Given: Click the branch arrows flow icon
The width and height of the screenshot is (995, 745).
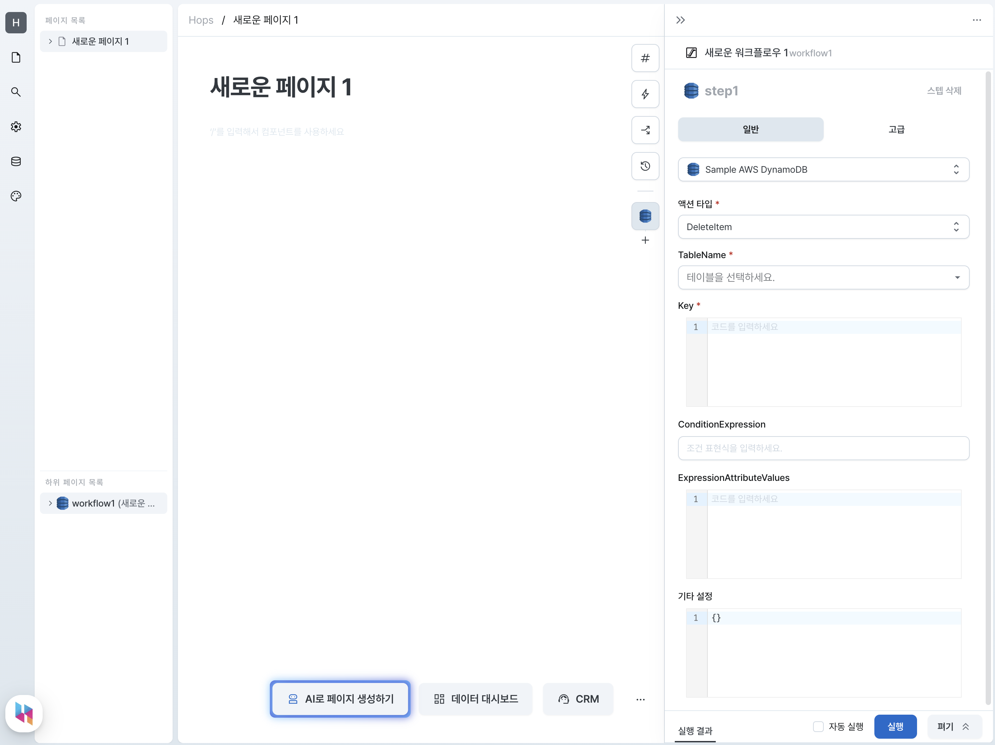Looking at the screenshot, I should click(645, 130).
